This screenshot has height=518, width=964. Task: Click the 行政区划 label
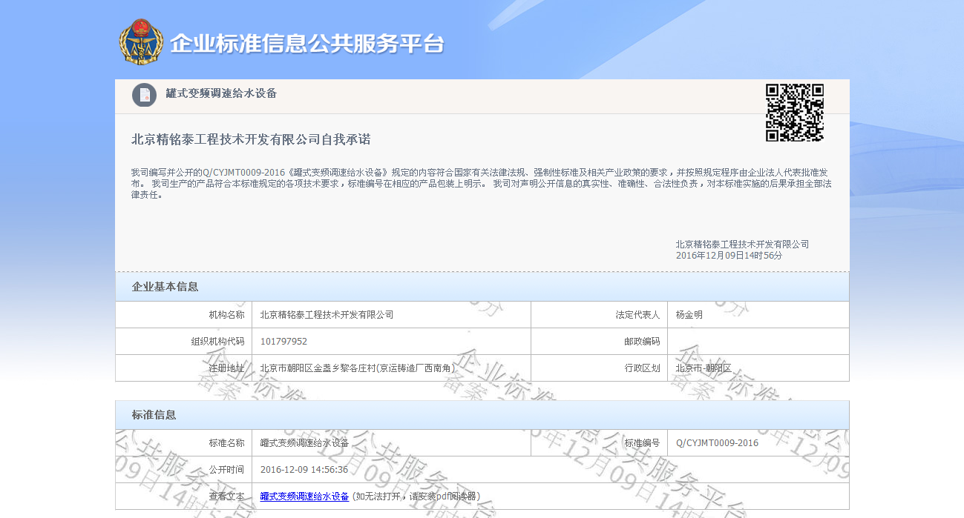tap(642, 368)
